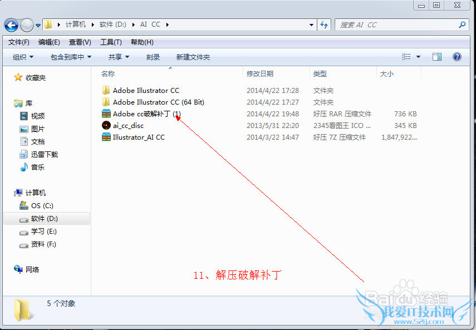Go back with the blue Back arrow
The image size is (476, 330).
pos(12,25)
